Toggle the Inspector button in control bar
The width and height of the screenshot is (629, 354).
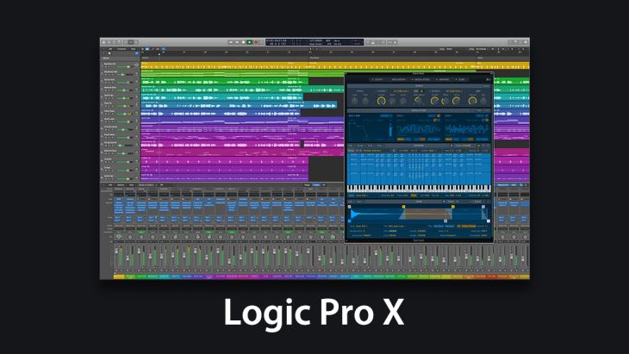click(x=109, y=41)
